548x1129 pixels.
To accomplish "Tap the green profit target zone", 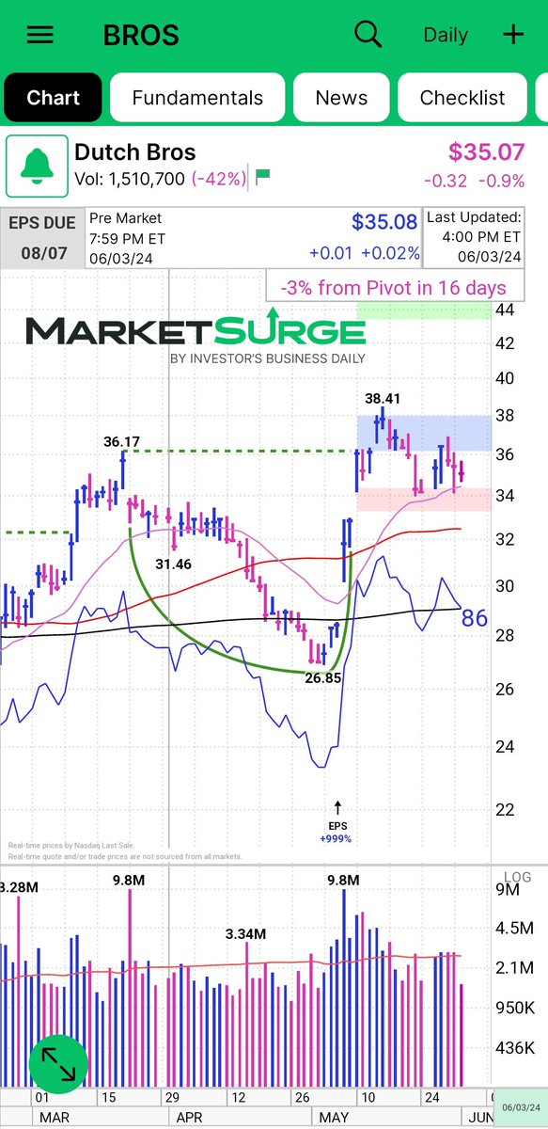I will pos(423,310).
